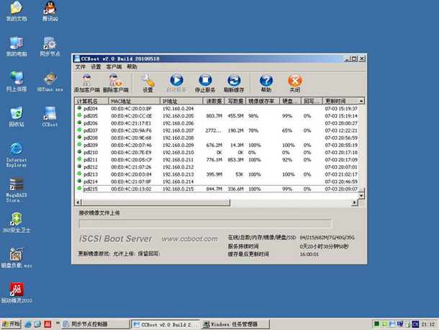The image size is (439, 330).
Task: Sort by IP Address (IP地址) column header
Action: pos(181,101)
